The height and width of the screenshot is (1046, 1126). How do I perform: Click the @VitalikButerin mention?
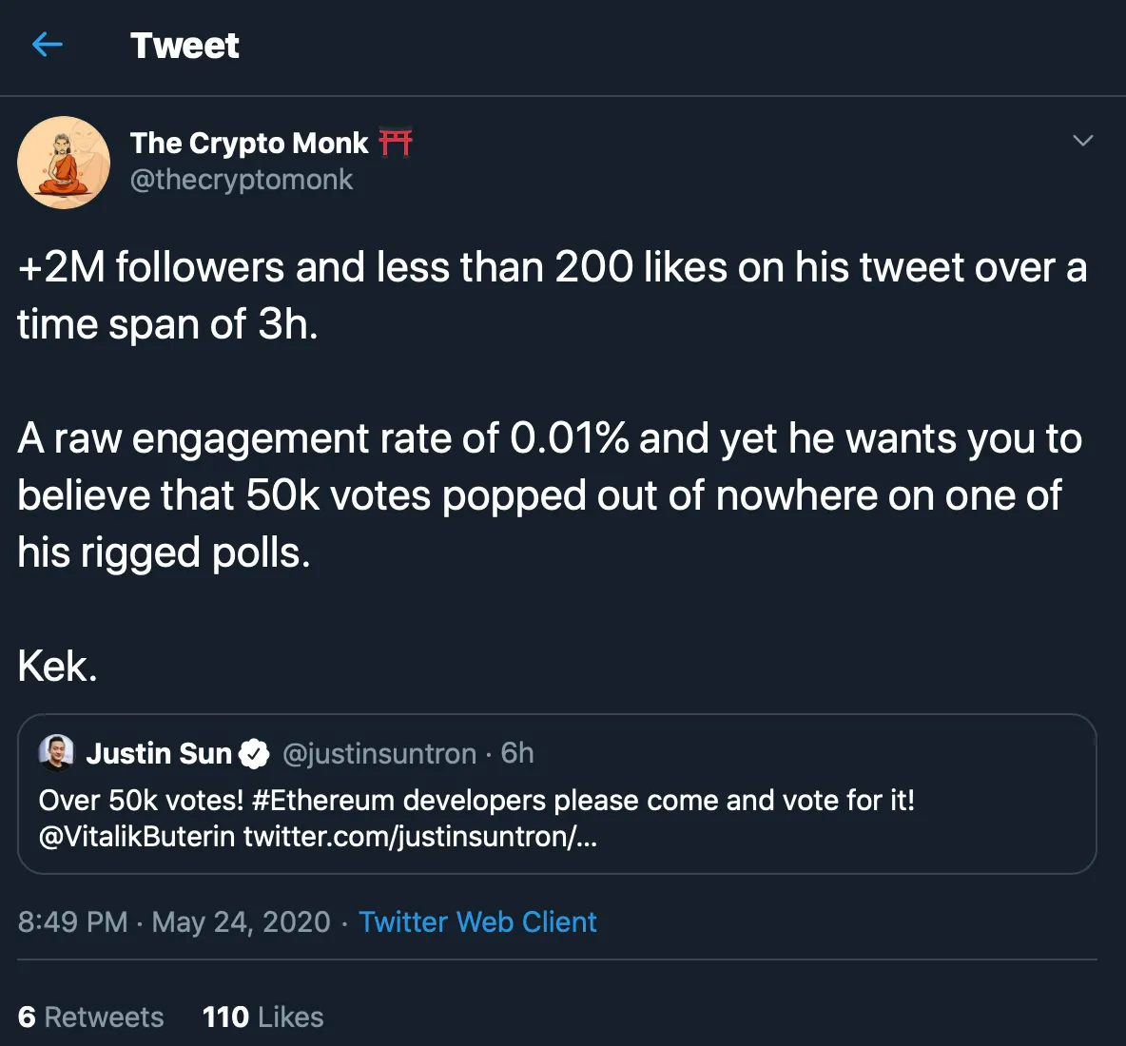pyautogui.click(x=137, y=837)
